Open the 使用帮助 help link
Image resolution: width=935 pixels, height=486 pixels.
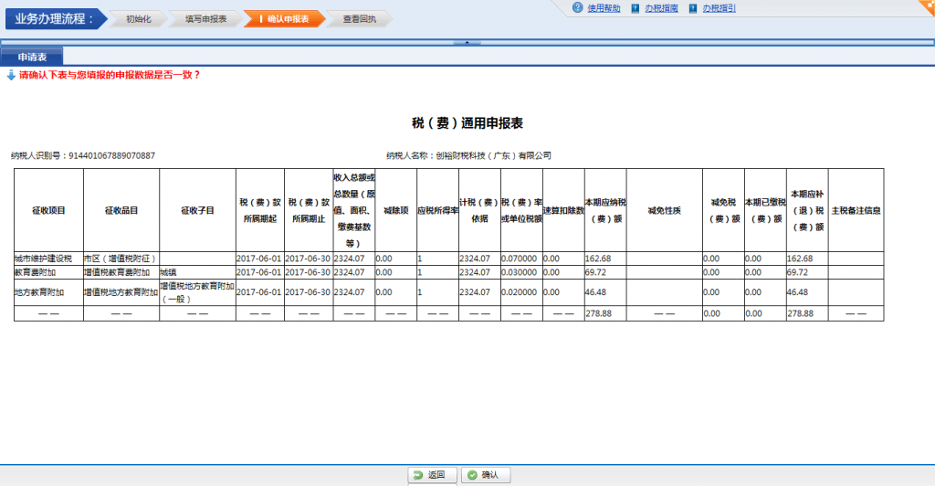click(x=604, y=8)
